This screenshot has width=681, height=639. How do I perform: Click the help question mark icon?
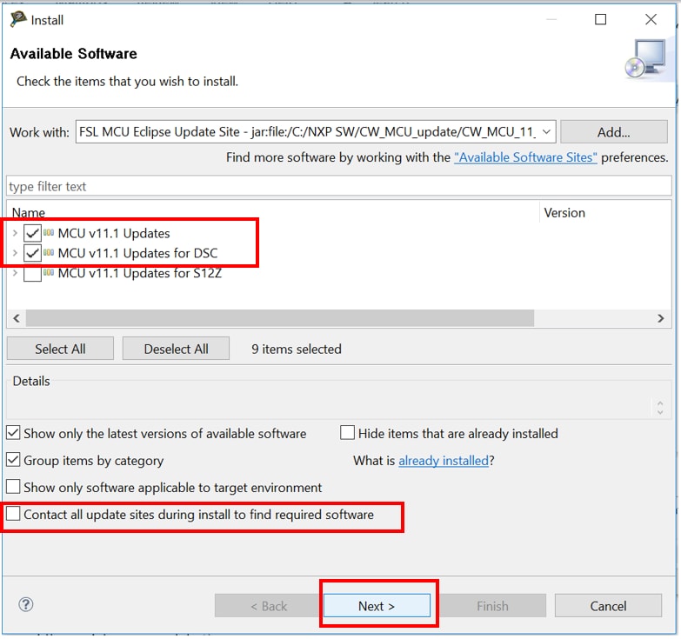(x=25, y=605)
